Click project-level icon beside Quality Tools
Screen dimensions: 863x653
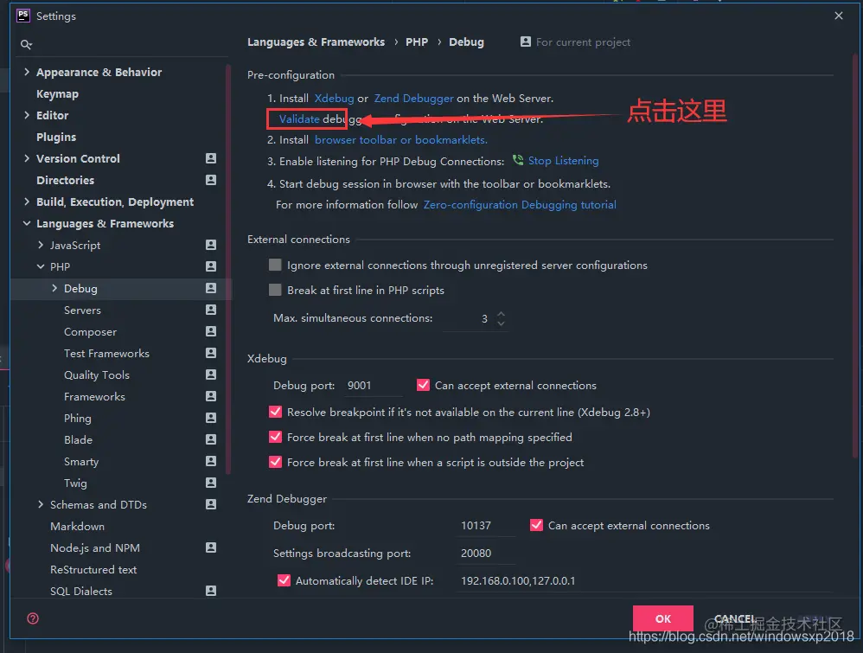(211, 375)
